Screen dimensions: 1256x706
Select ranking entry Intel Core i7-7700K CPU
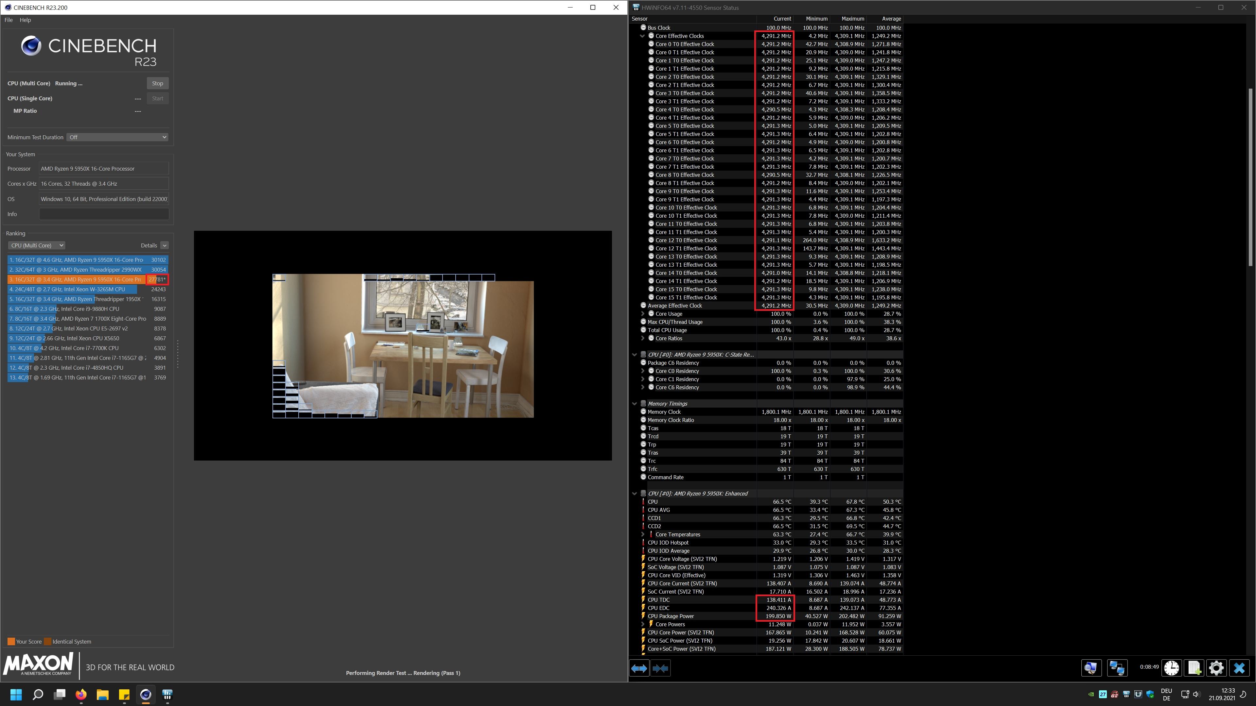click(88, 348)
